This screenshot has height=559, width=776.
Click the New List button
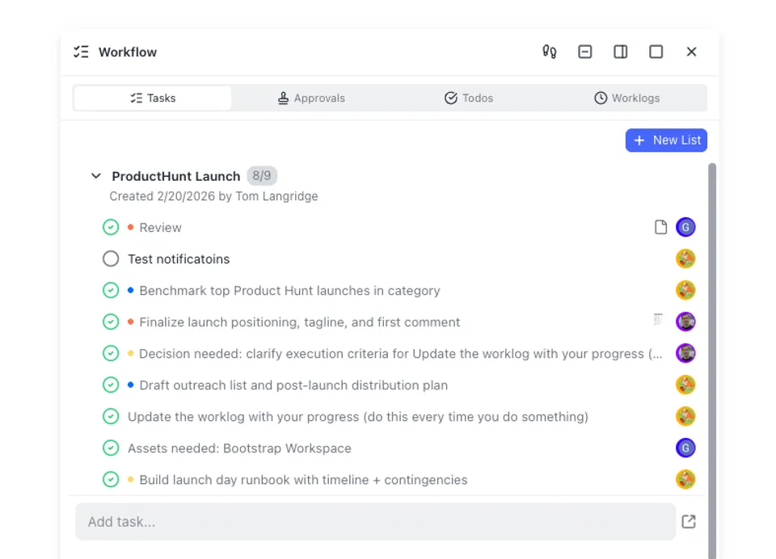tap(666, 140)
